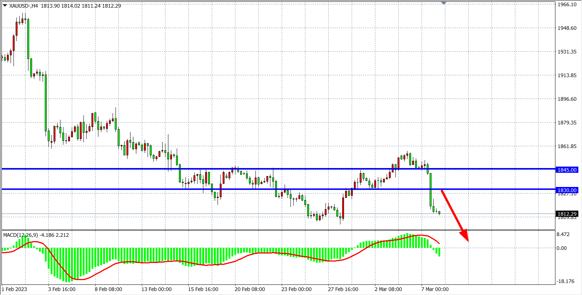Screen dimensions: 582x295
Task: Click the current price label 1812.29
Action: coord(567,214)
